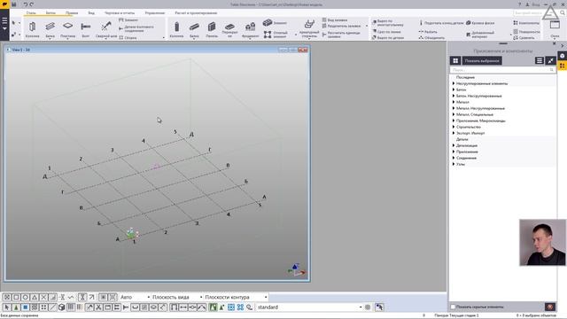Click Разбить split command
The image size is (567, 319).
pos(428,32)
